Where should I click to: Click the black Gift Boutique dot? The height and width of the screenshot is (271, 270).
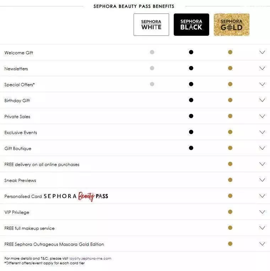click(191, 148)
